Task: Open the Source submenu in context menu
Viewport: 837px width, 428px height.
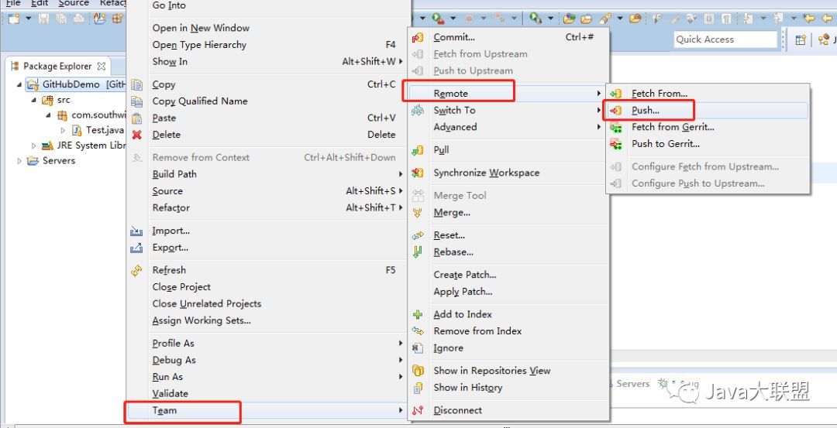Action: (267, 191)
